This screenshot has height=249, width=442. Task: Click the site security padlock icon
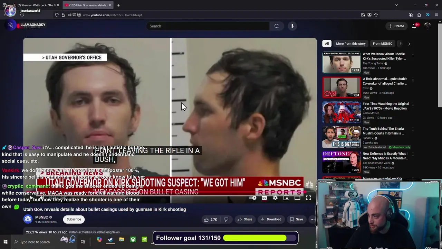(63, 15)
